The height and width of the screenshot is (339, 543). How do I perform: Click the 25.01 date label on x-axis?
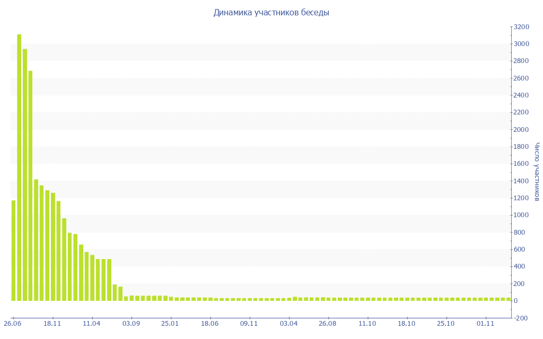coord(170,323)
